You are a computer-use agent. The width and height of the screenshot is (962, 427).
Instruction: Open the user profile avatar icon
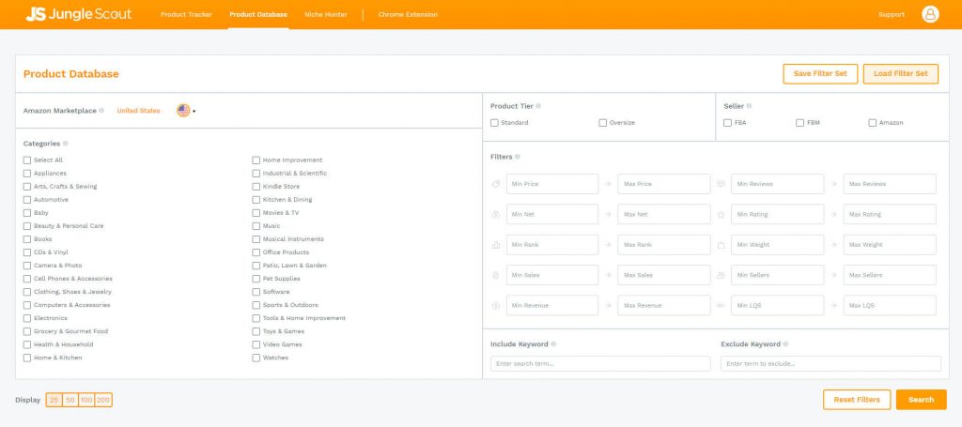(930, 14)
